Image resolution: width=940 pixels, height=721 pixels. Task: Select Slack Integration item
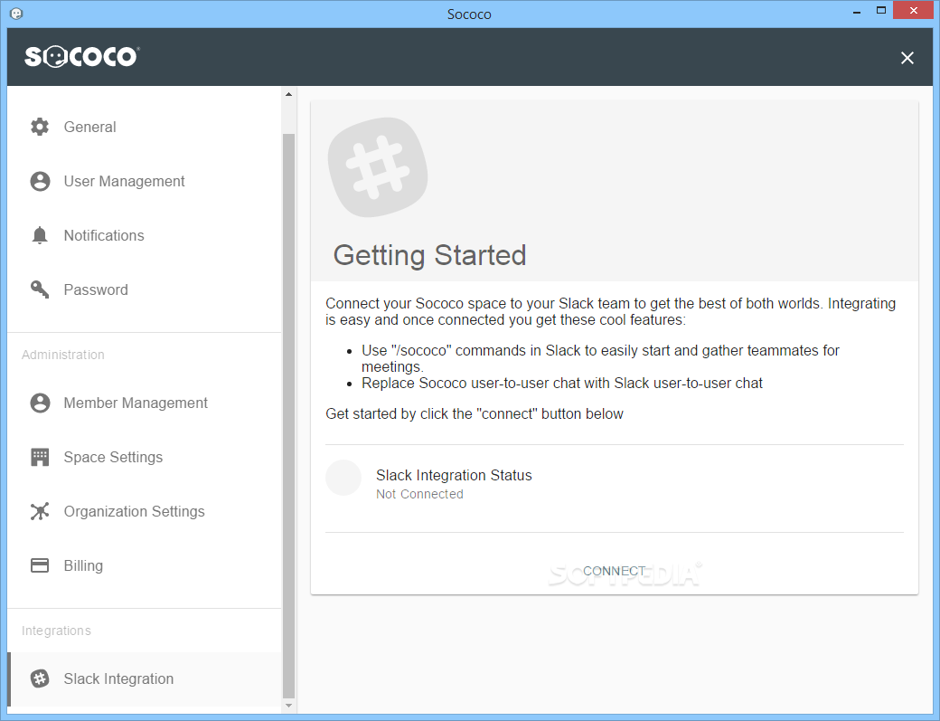[145, 678]
